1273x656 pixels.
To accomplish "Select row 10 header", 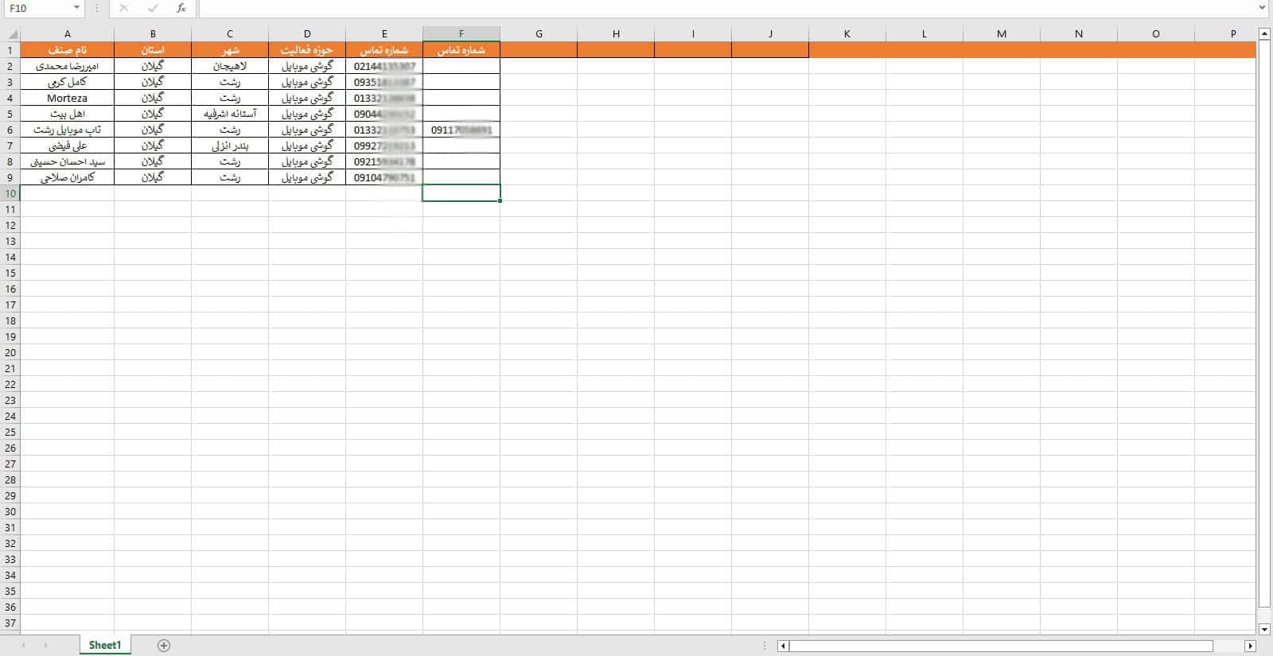I will pyautogui.click(x=10, y=193).
